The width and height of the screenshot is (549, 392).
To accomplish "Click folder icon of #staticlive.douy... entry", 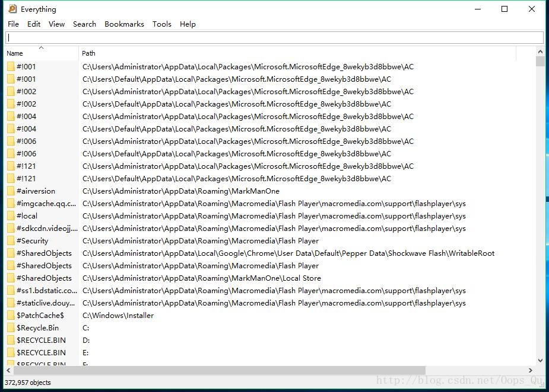I will pos(11,303).
